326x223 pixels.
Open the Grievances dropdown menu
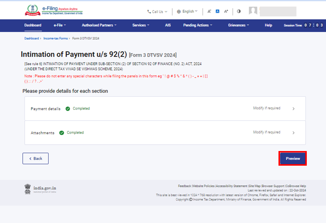point(238,25)
